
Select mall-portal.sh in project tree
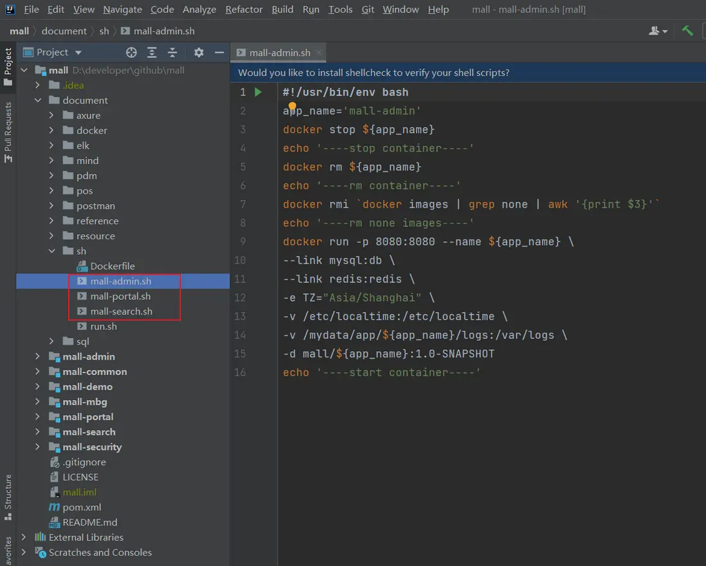[120, 297]
